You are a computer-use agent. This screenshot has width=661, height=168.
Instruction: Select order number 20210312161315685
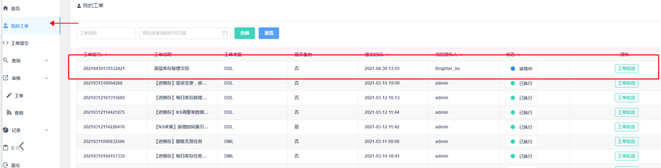pyautogui.click(x=104, y=98)
